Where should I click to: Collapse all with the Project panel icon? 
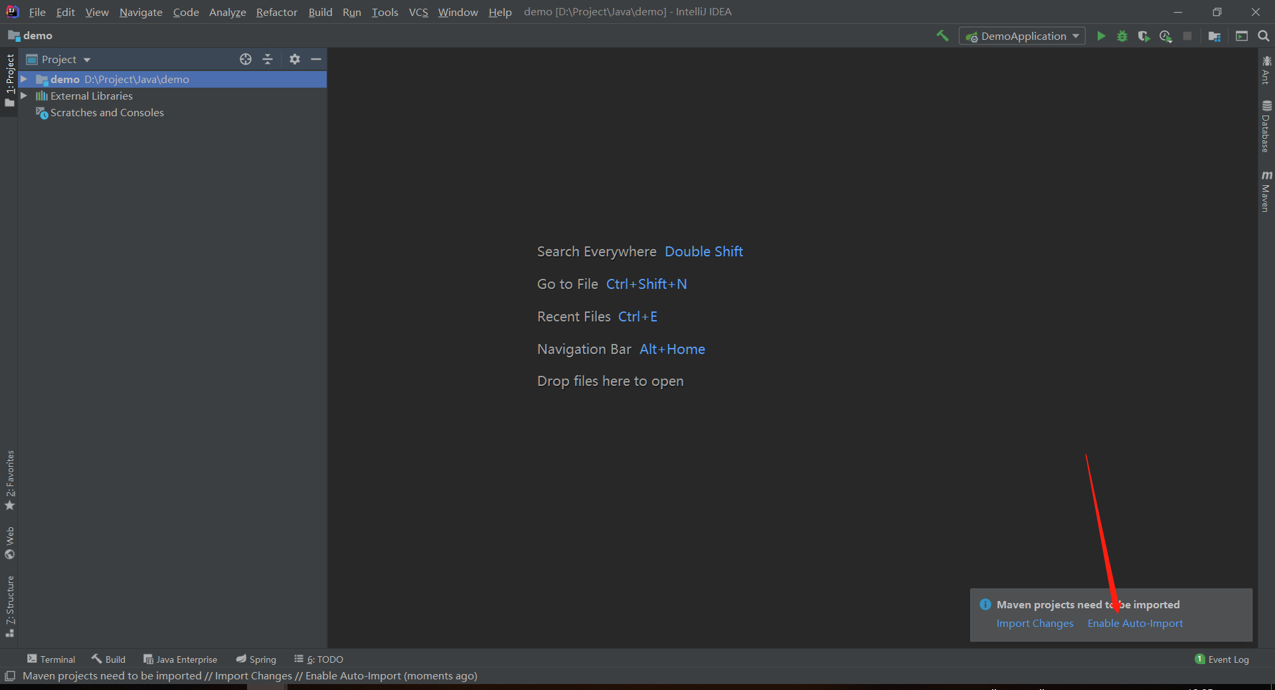pos(268,59)
